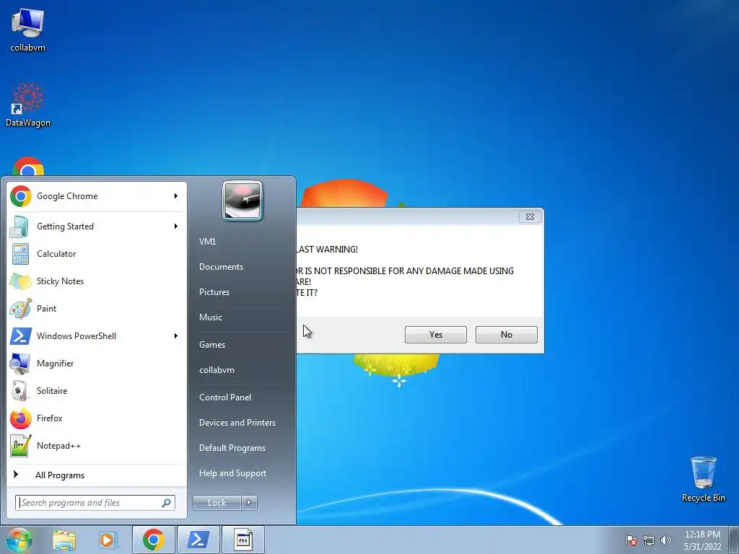
Task: Open Action Center flag in tray
Action: [631, 540]
